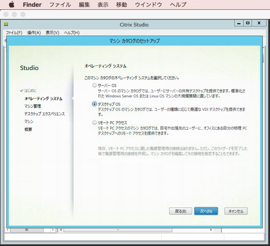This screenshot has height=246, width=270.
Task: Select マシン step in sidebar
Action: tap(29, 121)
